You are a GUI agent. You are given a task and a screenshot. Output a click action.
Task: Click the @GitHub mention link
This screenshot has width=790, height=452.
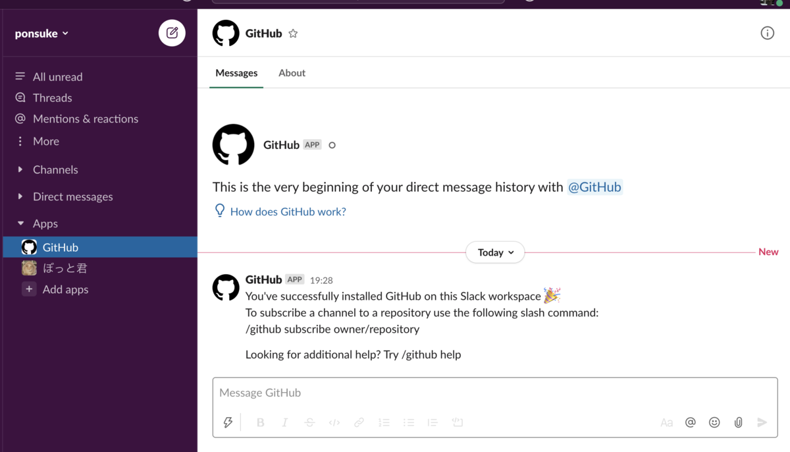click(594, 187)
